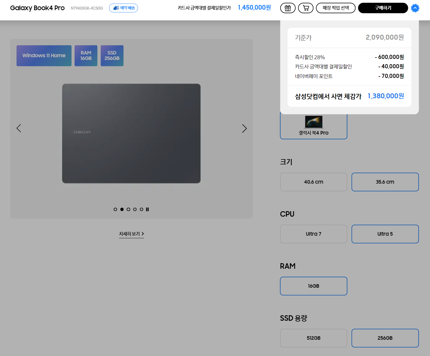
Task: Pause the image carousel autoplay
Action: [x=147, y=209]
